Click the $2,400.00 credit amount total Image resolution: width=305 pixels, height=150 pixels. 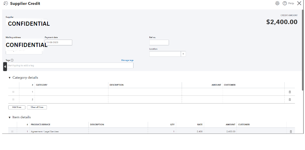coord(282,22)
